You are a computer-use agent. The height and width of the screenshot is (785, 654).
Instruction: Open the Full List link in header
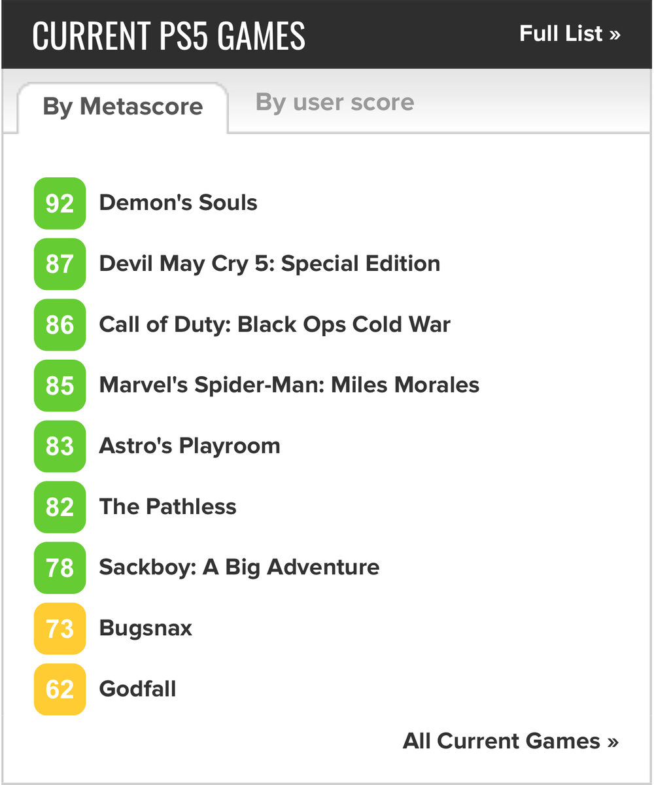pyautogui.click(x=570, y=34)
